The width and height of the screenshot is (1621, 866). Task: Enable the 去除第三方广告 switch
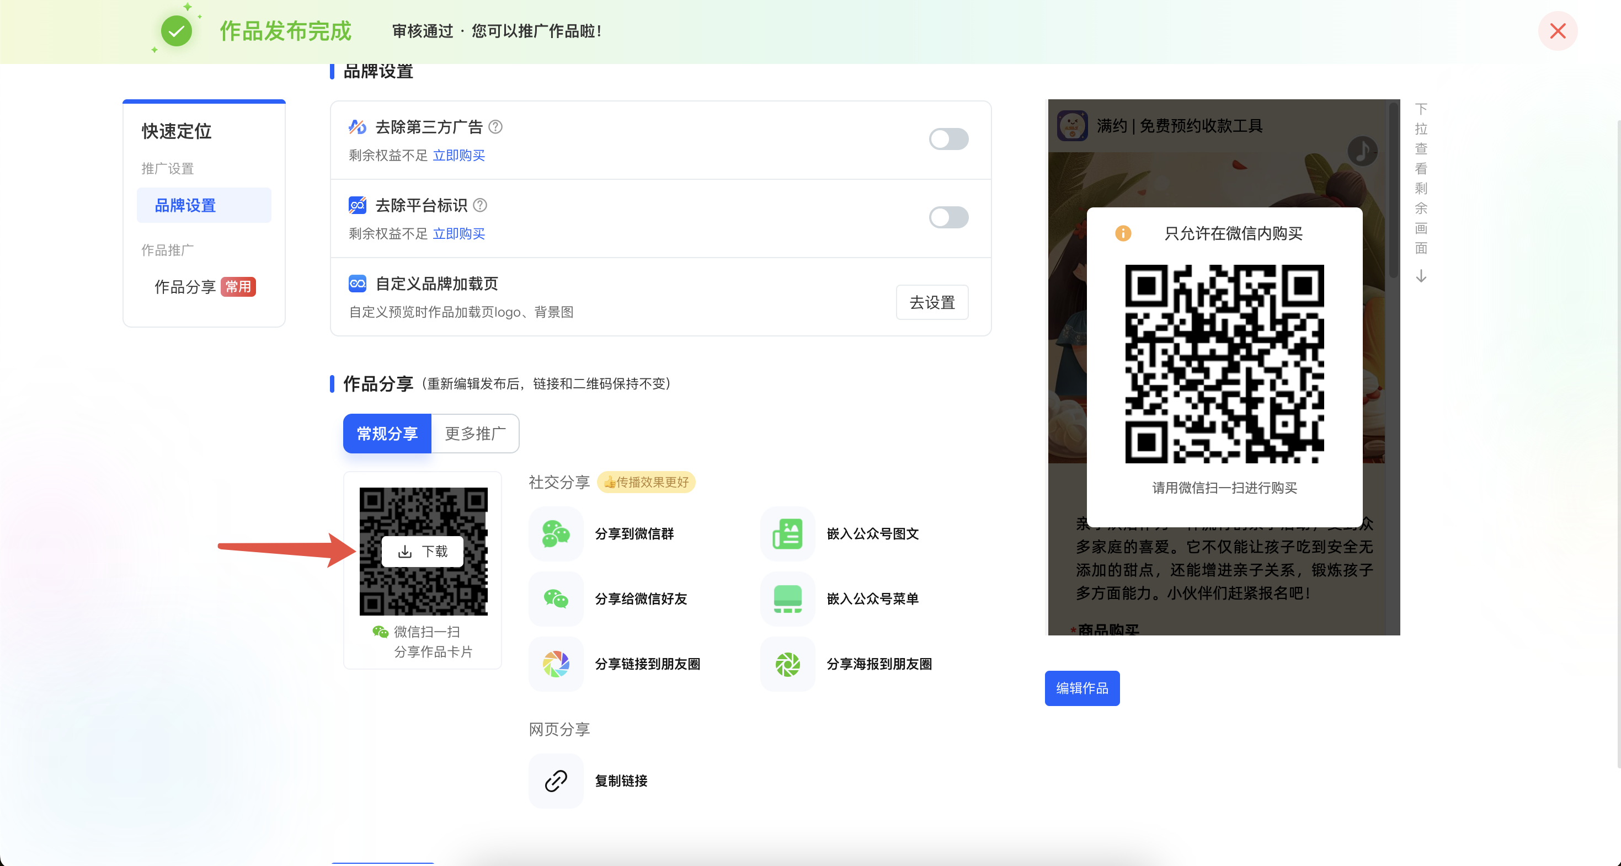948,139
